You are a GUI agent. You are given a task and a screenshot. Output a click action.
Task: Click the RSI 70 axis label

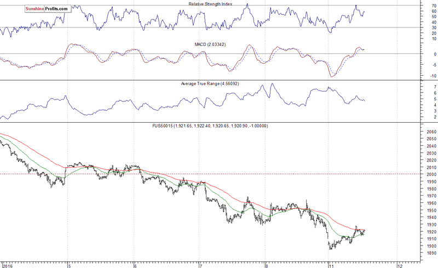pos(434,5)
